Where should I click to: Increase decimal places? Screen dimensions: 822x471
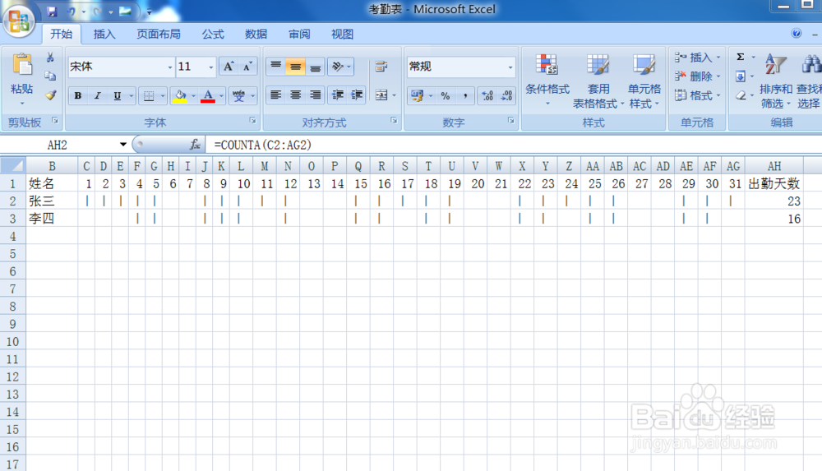point(487,96)
